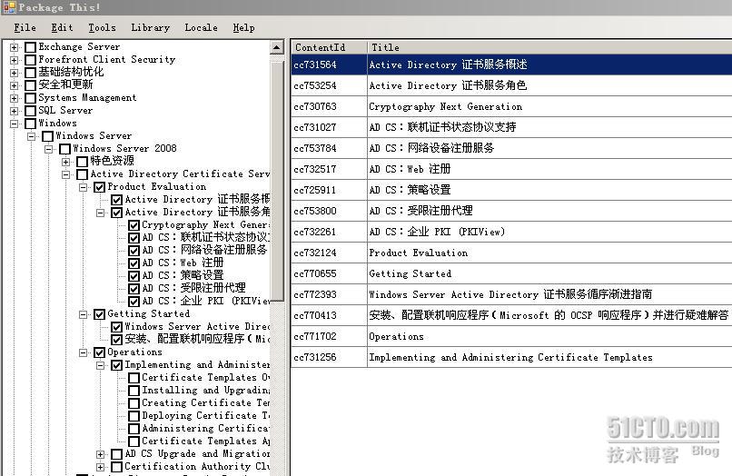732x476 pixels.
Task: Check Certificate Templates Overview tree checkbox
Action: coord(134,378)
